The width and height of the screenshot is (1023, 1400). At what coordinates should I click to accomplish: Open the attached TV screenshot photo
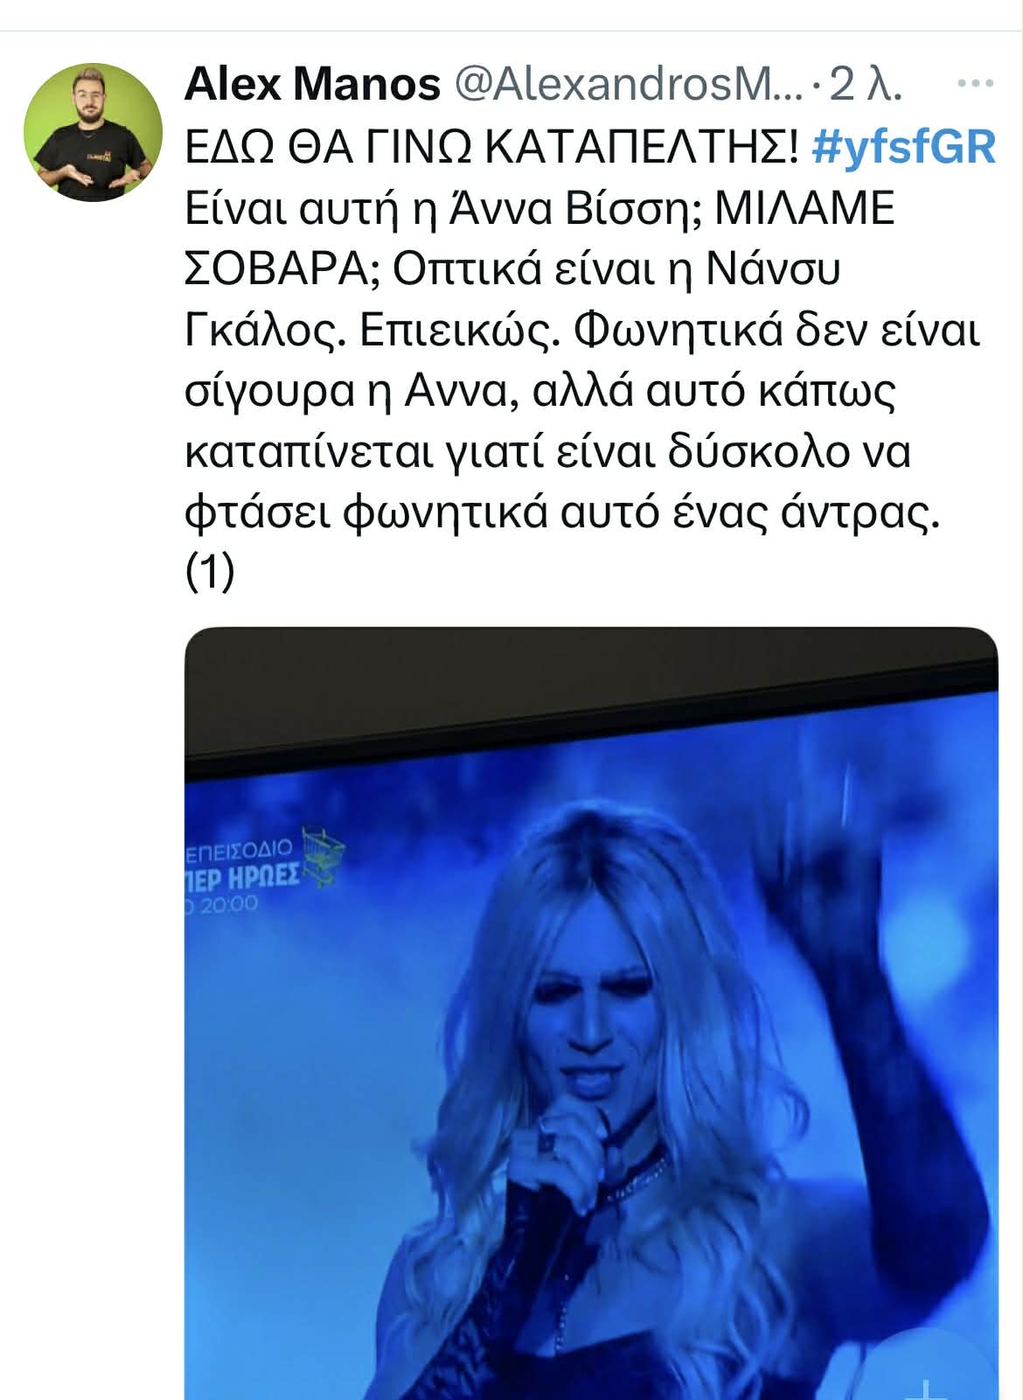591,1013
